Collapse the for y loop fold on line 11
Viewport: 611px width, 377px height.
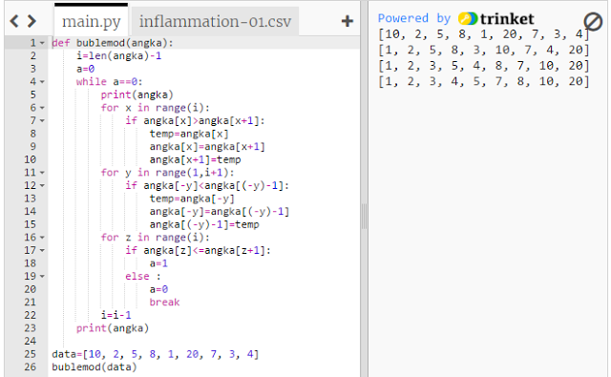42,173
